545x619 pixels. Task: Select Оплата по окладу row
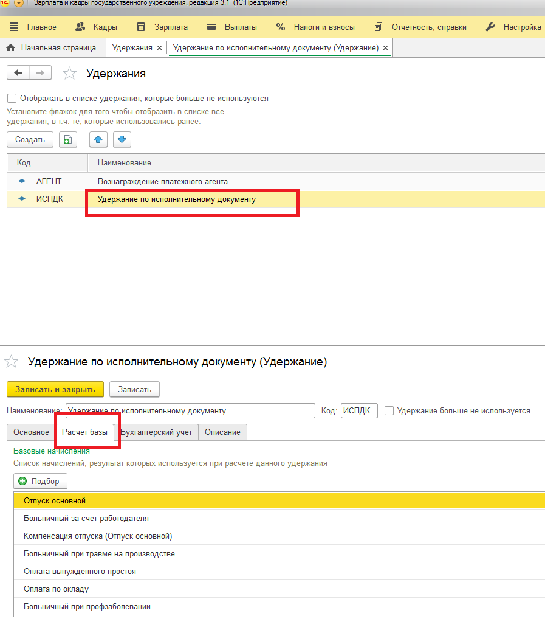click(279, 589)
